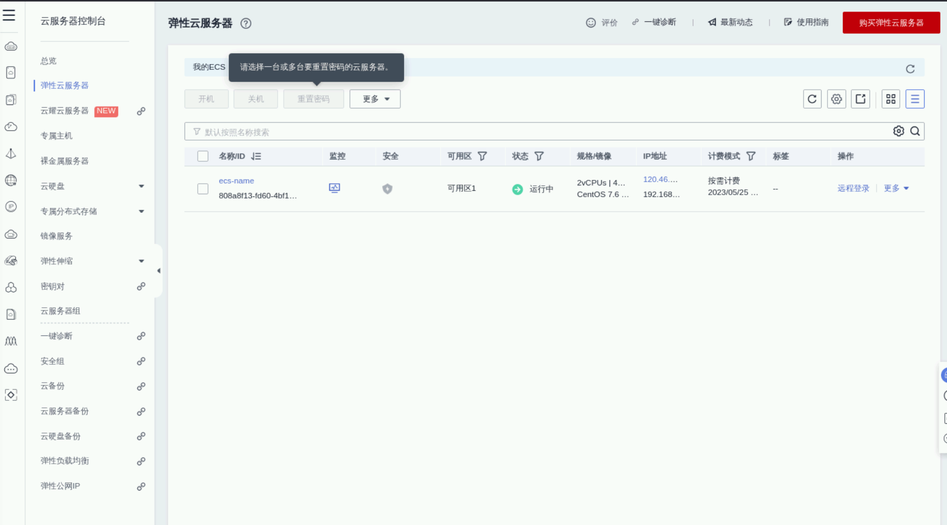Viewport: 947px width, 525px height.
Task: Click the export list icon
Action: pos(860,99)
